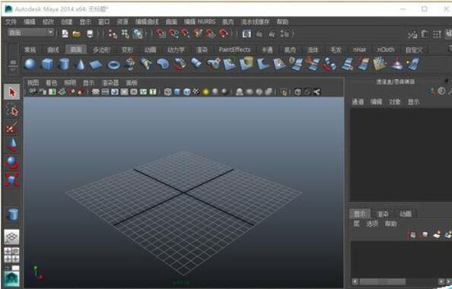Screen dimensions: 452x289
Task: Toggle snap to grid magnet icon
Action: pos(161,33)
